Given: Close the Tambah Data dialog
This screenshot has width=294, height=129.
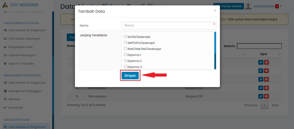Looking at the screenshot, I should tap(215, 11).
